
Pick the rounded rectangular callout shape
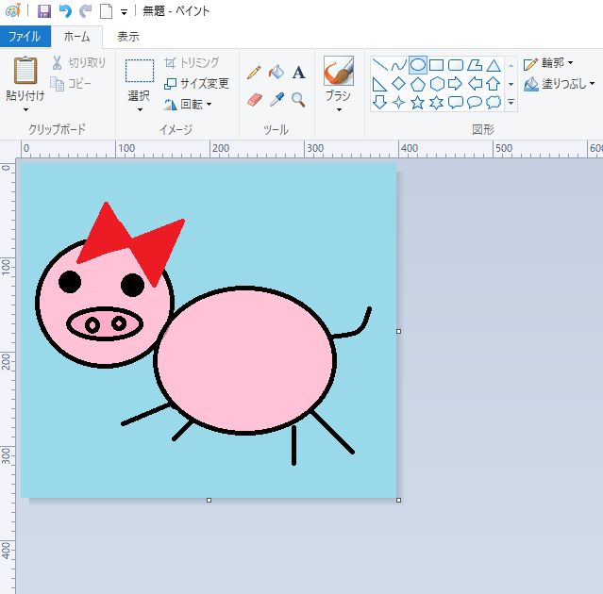pos(456,103)
